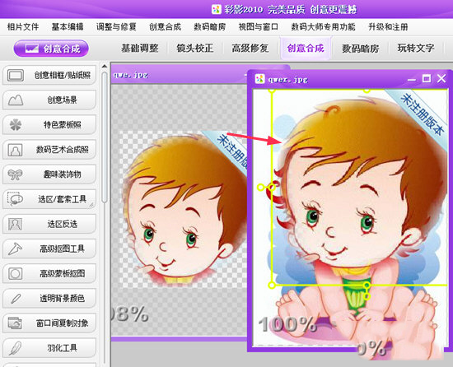This screenshot has height=367, width=453.
Task: Open the 数码暗房 menu bar item
Action: tap(209, 27)
